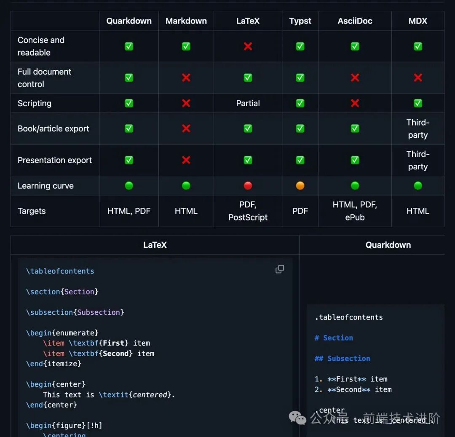Click the red cross in LaTeX Concise row
The image size is (455, 437).
coord(248,46)
